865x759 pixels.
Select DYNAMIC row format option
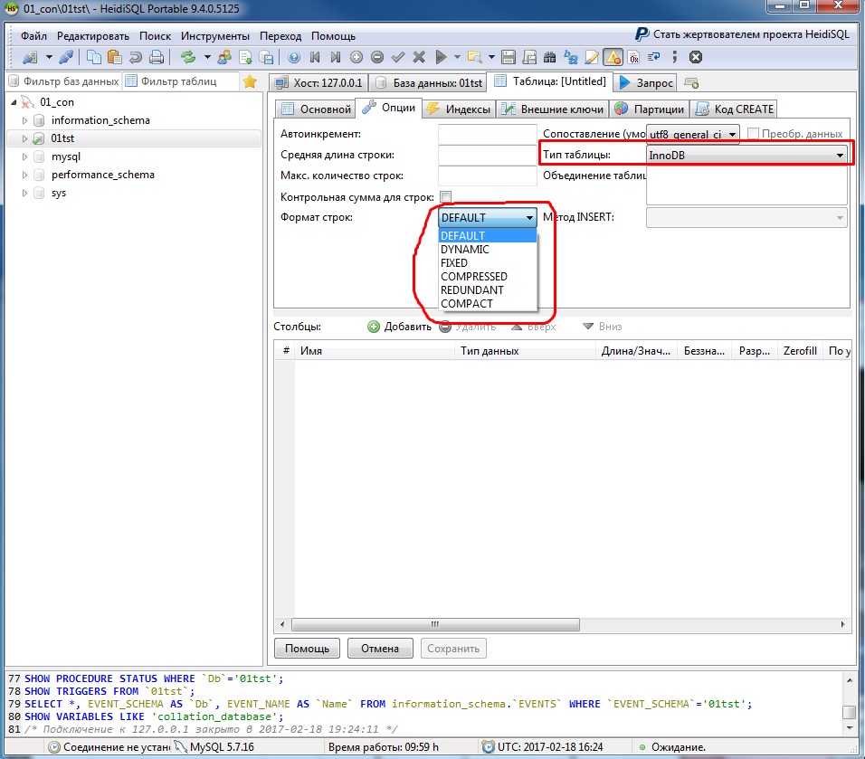[x=465, y=250]
